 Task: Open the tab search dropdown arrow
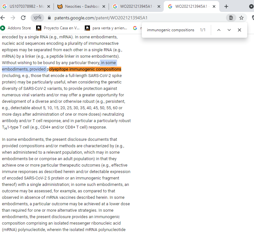251,6
